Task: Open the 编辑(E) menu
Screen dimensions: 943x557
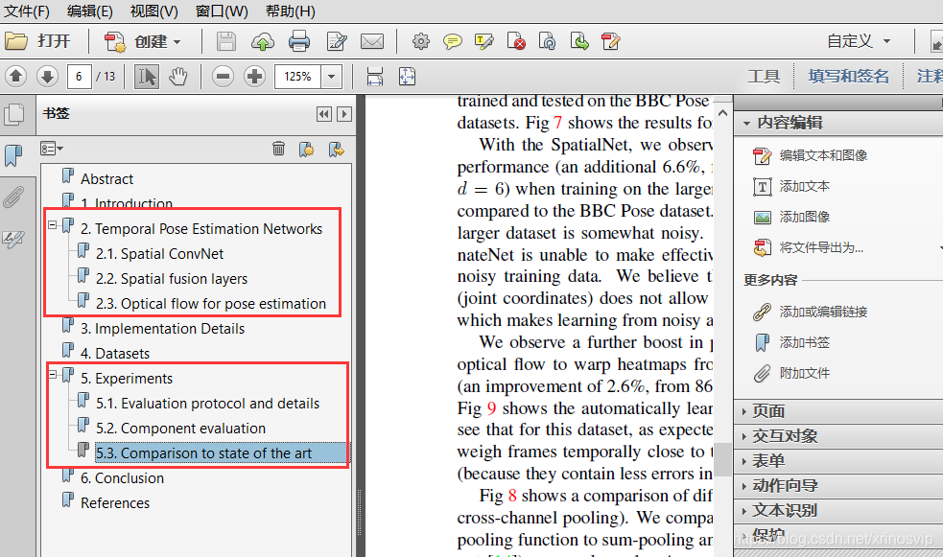Action: click(x=89, y=11)
